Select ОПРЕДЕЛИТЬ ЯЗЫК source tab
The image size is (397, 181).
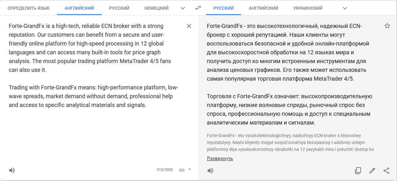[x=29, y=8]
